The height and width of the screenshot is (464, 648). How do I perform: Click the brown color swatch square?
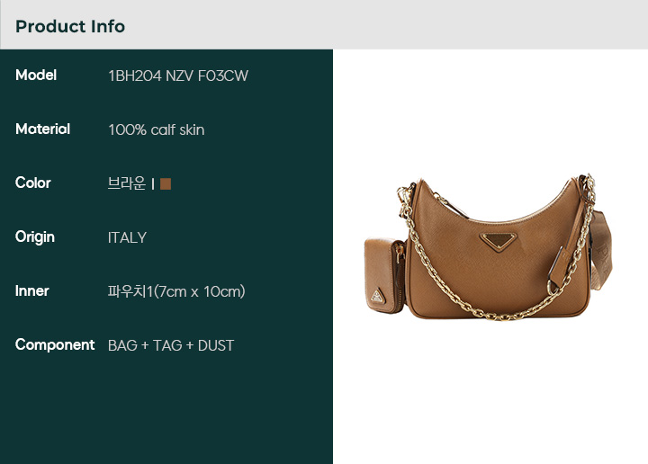tap(166, 183)
